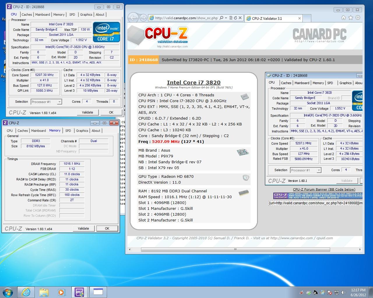
Task: Click Validate in the CPU-Z memory window
Action: tap(83, 228)
